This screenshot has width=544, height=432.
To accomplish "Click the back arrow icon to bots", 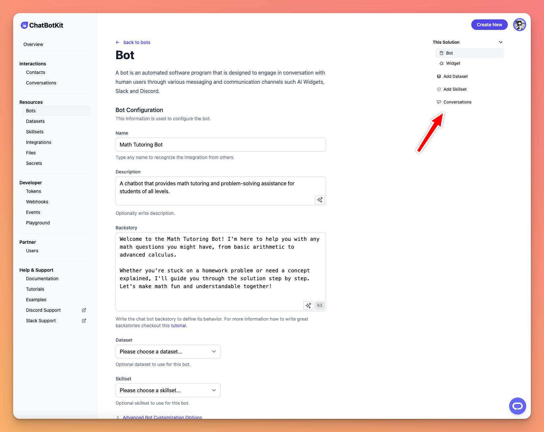I will point(118,42).
